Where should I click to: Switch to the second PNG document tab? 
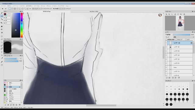(x=94, y=12)
